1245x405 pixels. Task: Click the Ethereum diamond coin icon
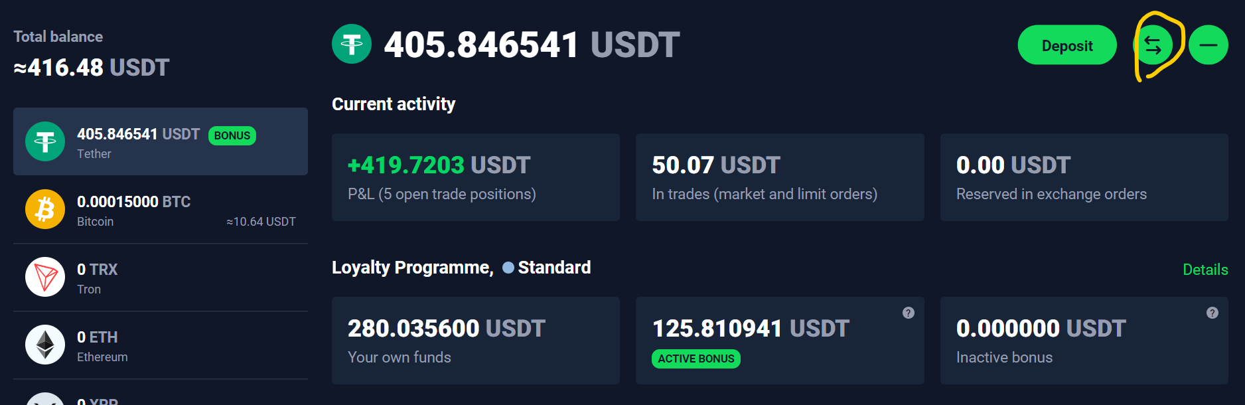(x=45, y=345)
